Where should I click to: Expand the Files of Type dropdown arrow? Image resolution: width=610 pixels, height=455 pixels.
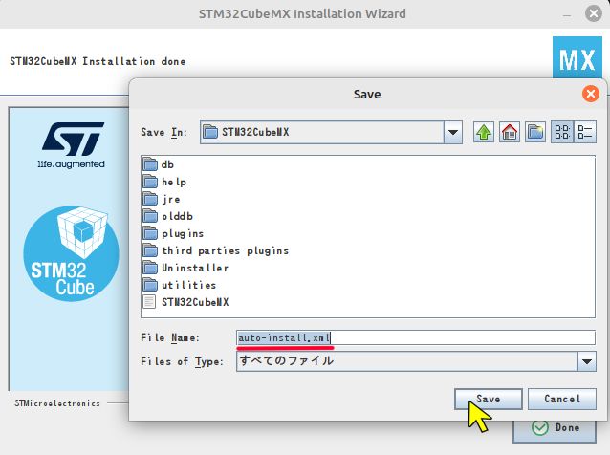pos(587,361)
